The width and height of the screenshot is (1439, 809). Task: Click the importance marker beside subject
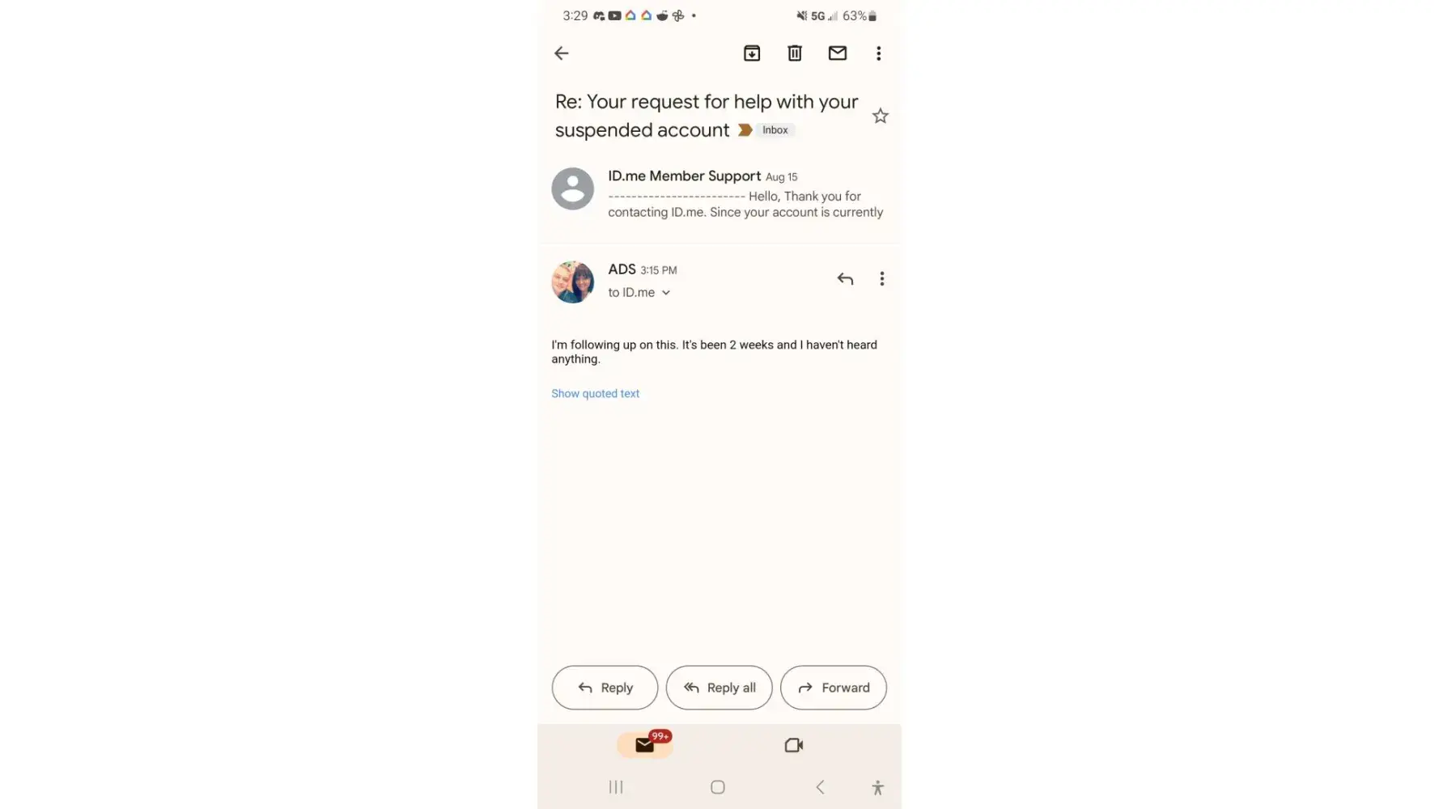[745, 130]
